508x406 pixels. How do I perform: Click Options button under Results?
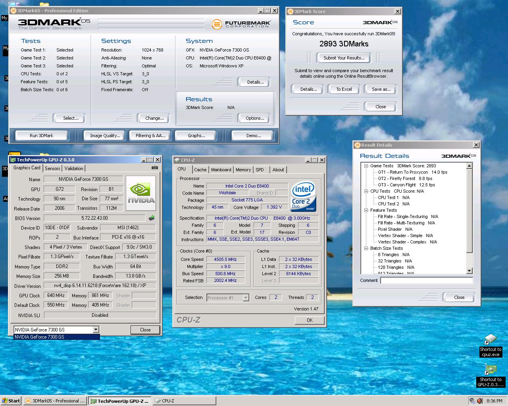pyautogui.click(x=255, y=118)
